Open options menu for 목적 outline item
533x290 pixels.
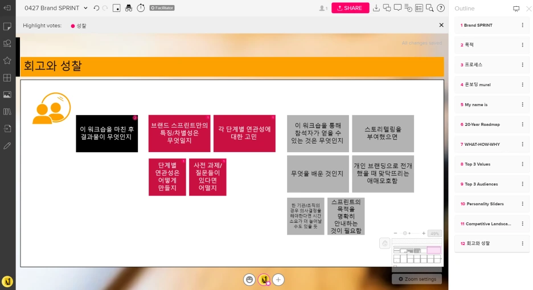pyautogui.click(x=522, y=45)
